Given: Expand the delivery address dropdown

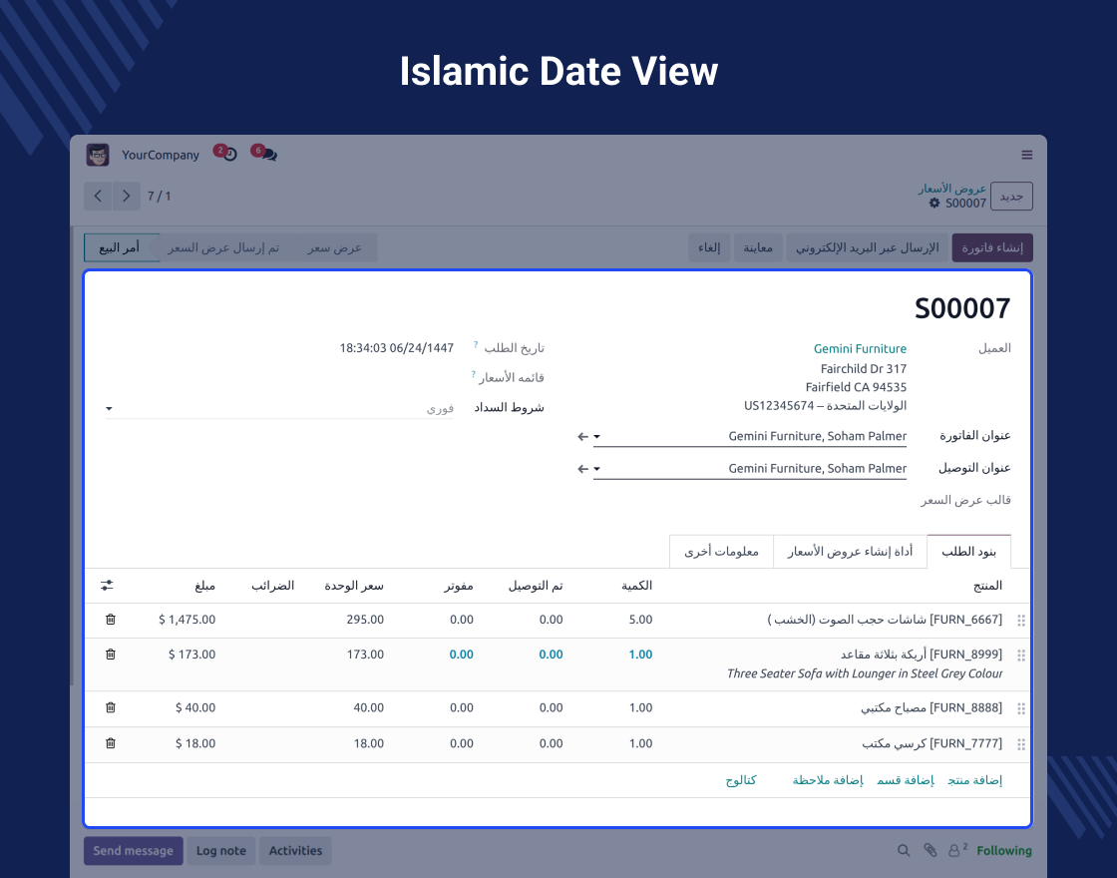Looking at the screenshot, I should [x=596, y=469].
